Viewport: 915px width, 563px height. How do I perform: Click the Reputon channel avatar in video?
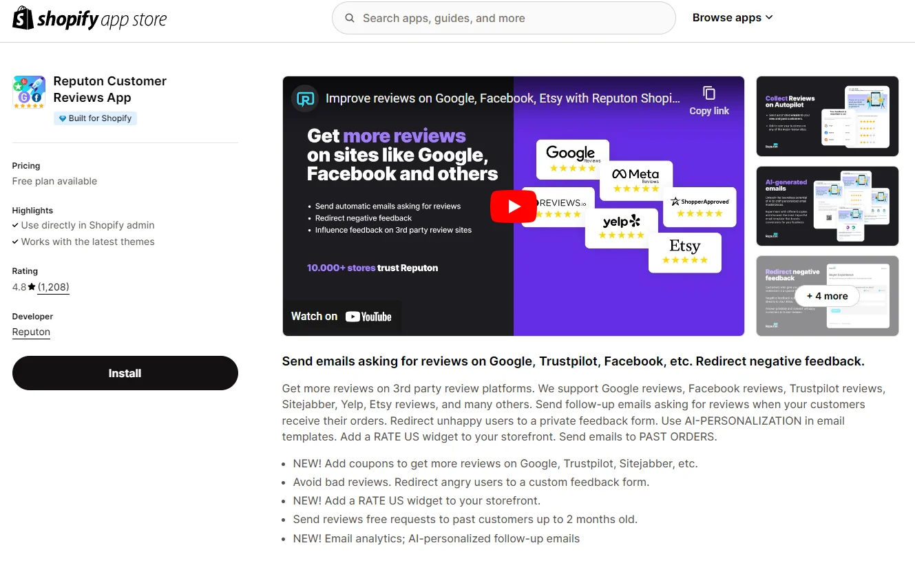point(305,98)
